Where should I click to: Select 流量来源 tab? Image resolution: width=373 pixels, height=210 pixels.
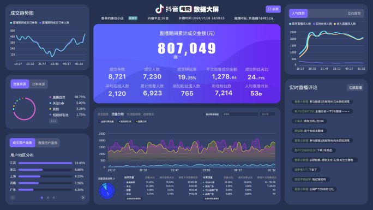pos(20,84)
